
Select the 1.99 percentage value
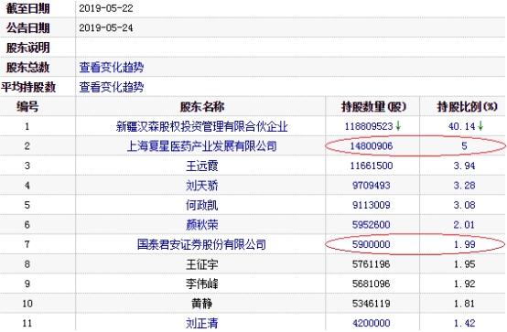coord(464,244)
